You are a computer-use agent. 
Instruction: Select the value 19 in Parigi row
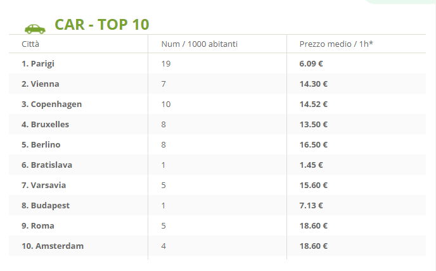tap(166, 64)
